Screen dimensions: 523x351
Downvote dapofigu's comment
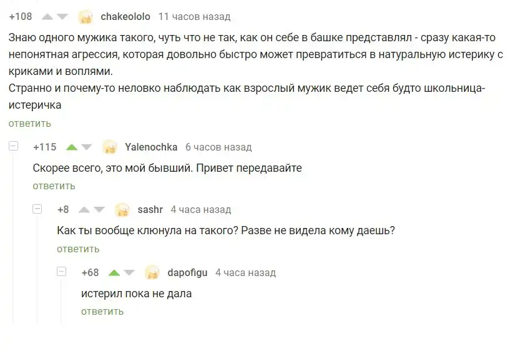pos(129,272)
